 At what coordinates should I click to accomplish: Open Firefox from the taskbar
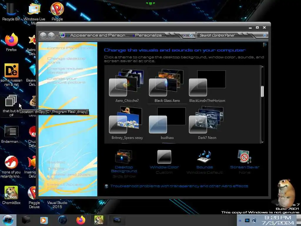(x=81, y=220)
